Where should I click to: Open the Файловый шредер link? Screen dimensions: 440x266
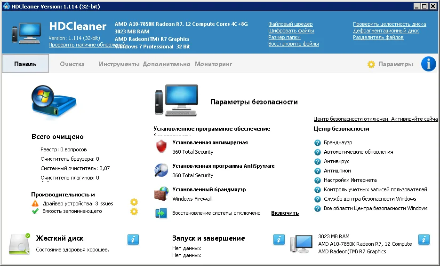[290, 24]
